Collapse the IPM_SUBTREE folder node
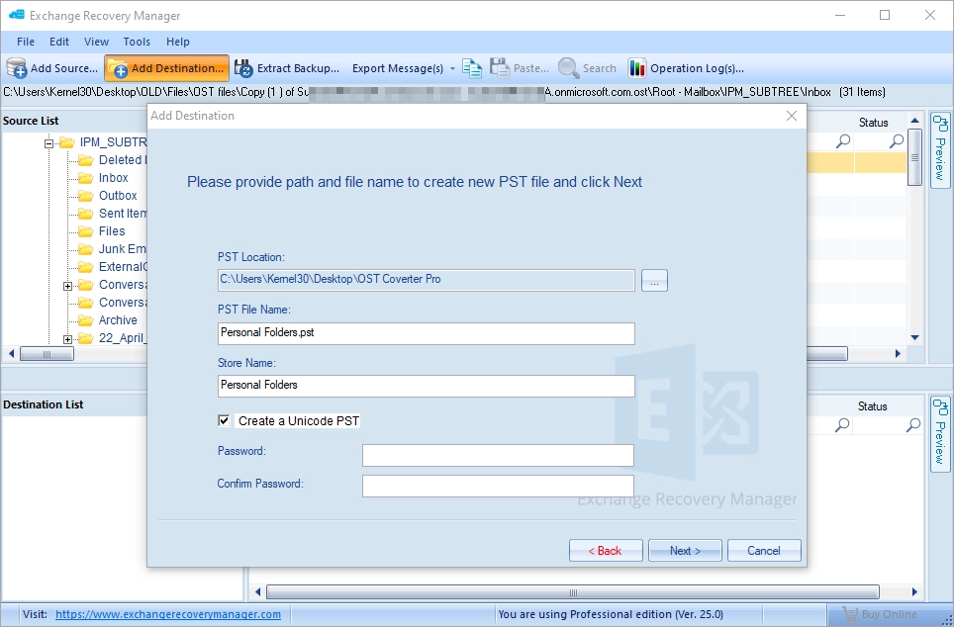This screenshot has width=954, height=627. (48, 141)
